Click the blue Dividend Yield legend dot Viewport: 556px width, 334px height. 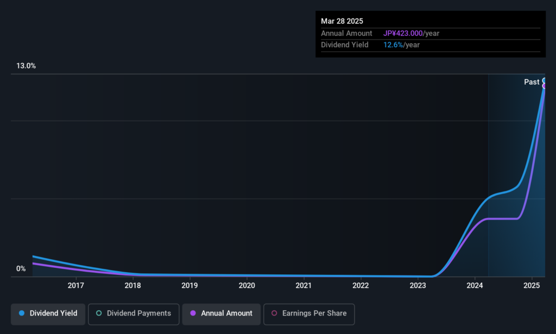(22, 313)
